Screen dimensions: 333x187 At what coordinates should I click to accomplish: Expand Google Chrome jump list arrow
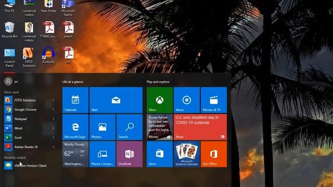tap(53, 110)
